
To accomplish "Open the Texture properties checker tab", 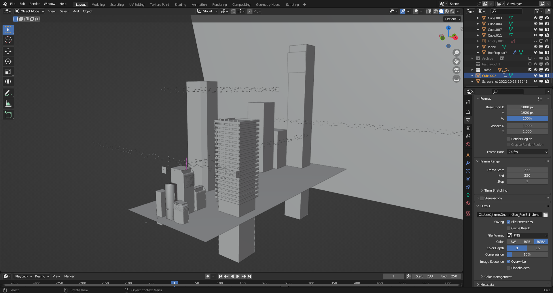I will [x=468, y=213].
